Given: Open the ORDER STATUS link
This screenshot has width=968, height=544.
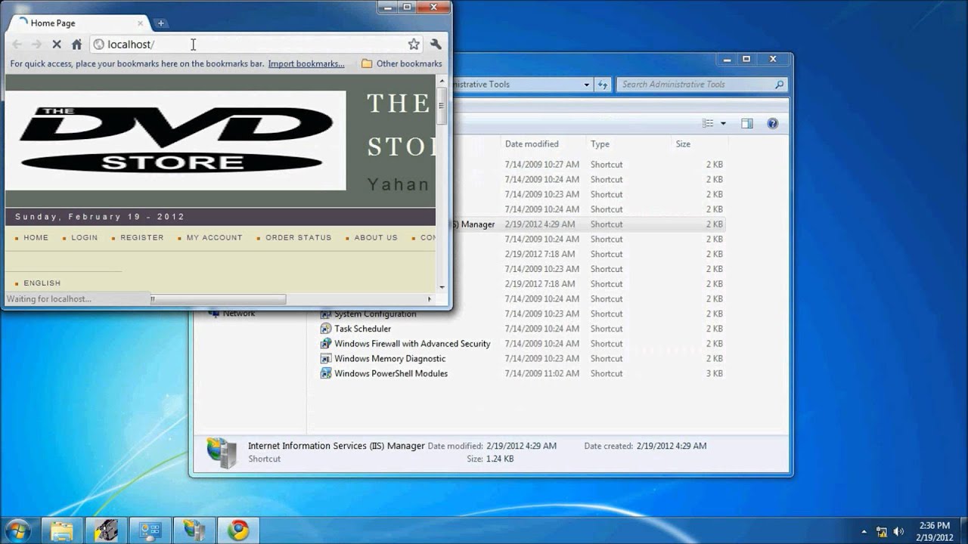Looking at the screenshot, I should coord(299,237).
